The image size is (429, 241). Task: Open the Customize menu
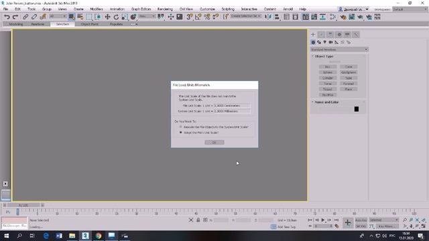click(x=207, y=9)
